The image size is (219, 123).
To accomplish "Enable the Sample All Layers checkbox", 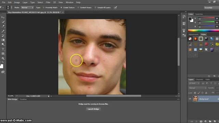I will coord(95,8).
